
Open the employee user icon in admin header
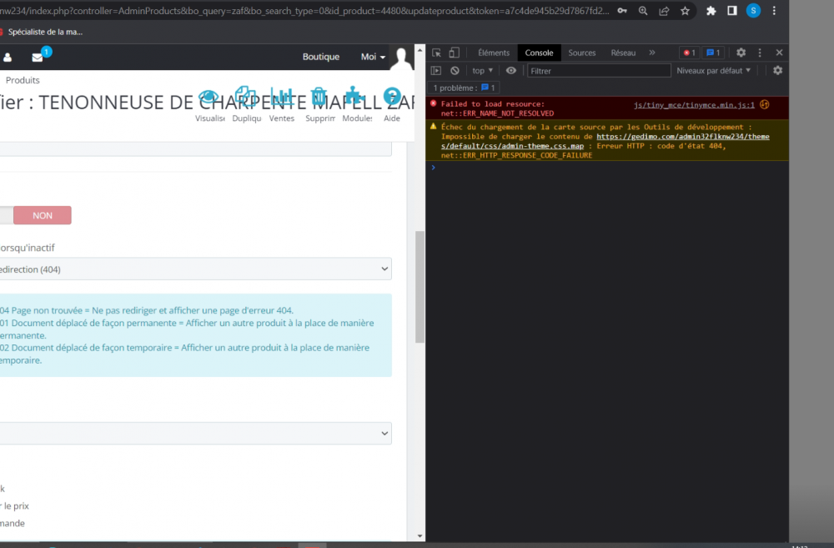(x=8, y=58)
